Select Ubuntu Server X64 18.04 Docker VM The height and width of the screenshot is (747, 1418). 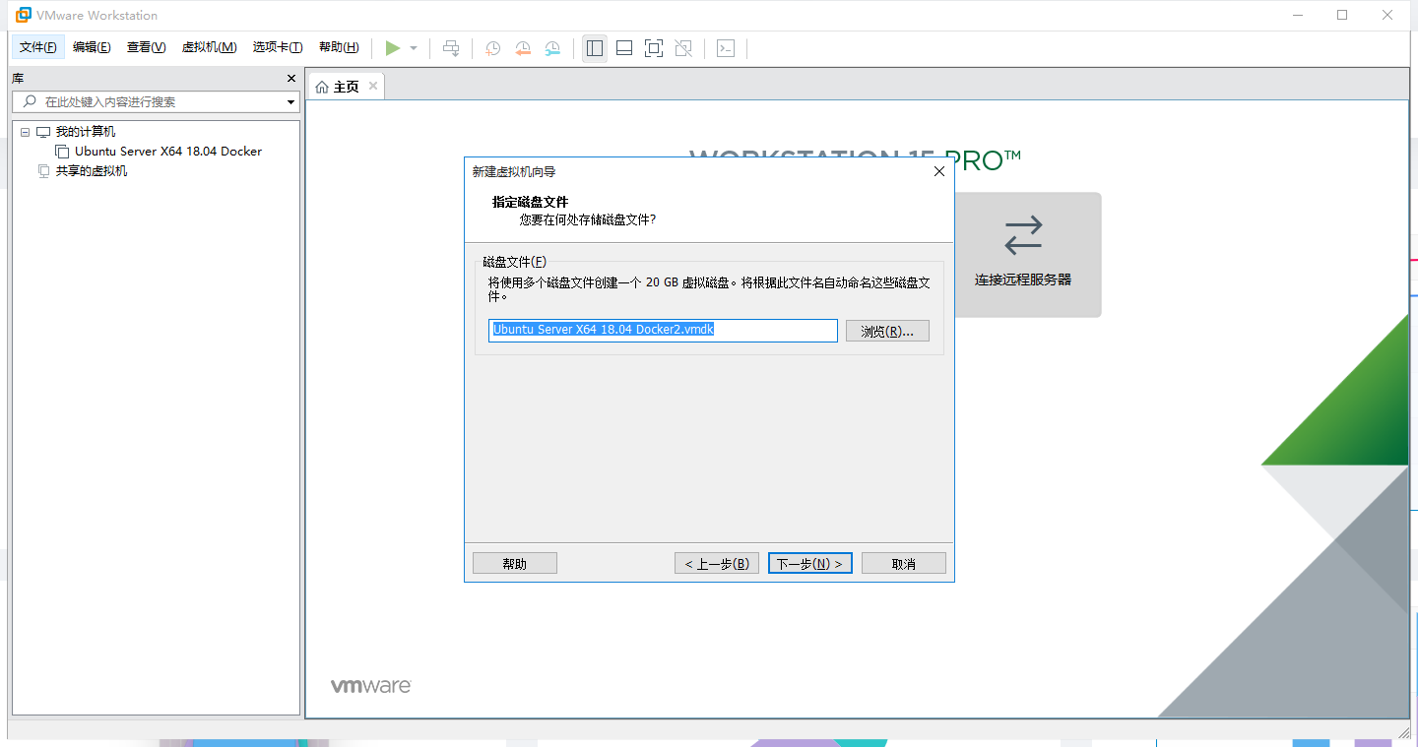(x=168, y=152)
